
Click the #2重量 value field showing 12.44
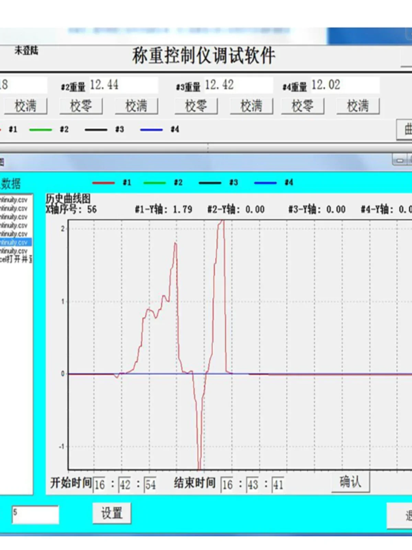pos(123,85)
